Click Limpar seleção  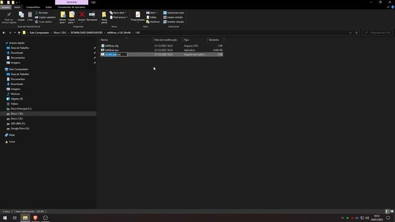(x=173, y=17)
